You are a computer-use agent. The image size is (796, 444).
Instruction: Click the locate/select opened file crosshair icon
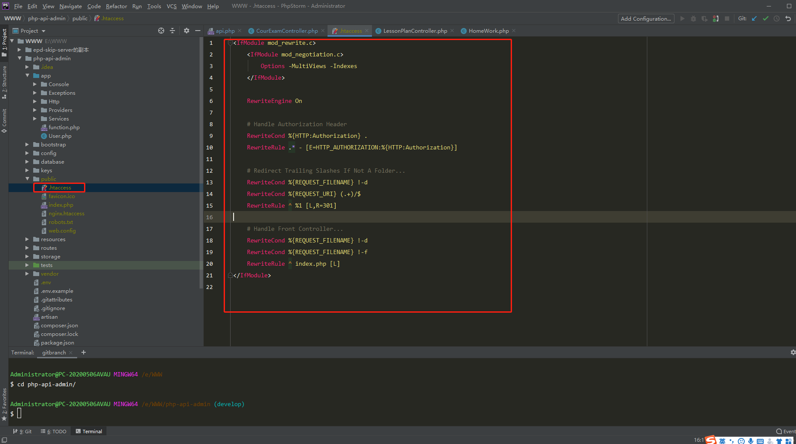tap(161, 31)
